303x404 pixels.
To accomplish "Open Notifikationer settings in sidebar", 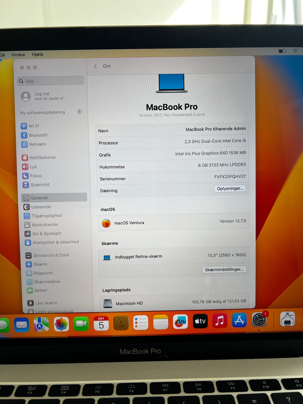I will click(39, 157).
